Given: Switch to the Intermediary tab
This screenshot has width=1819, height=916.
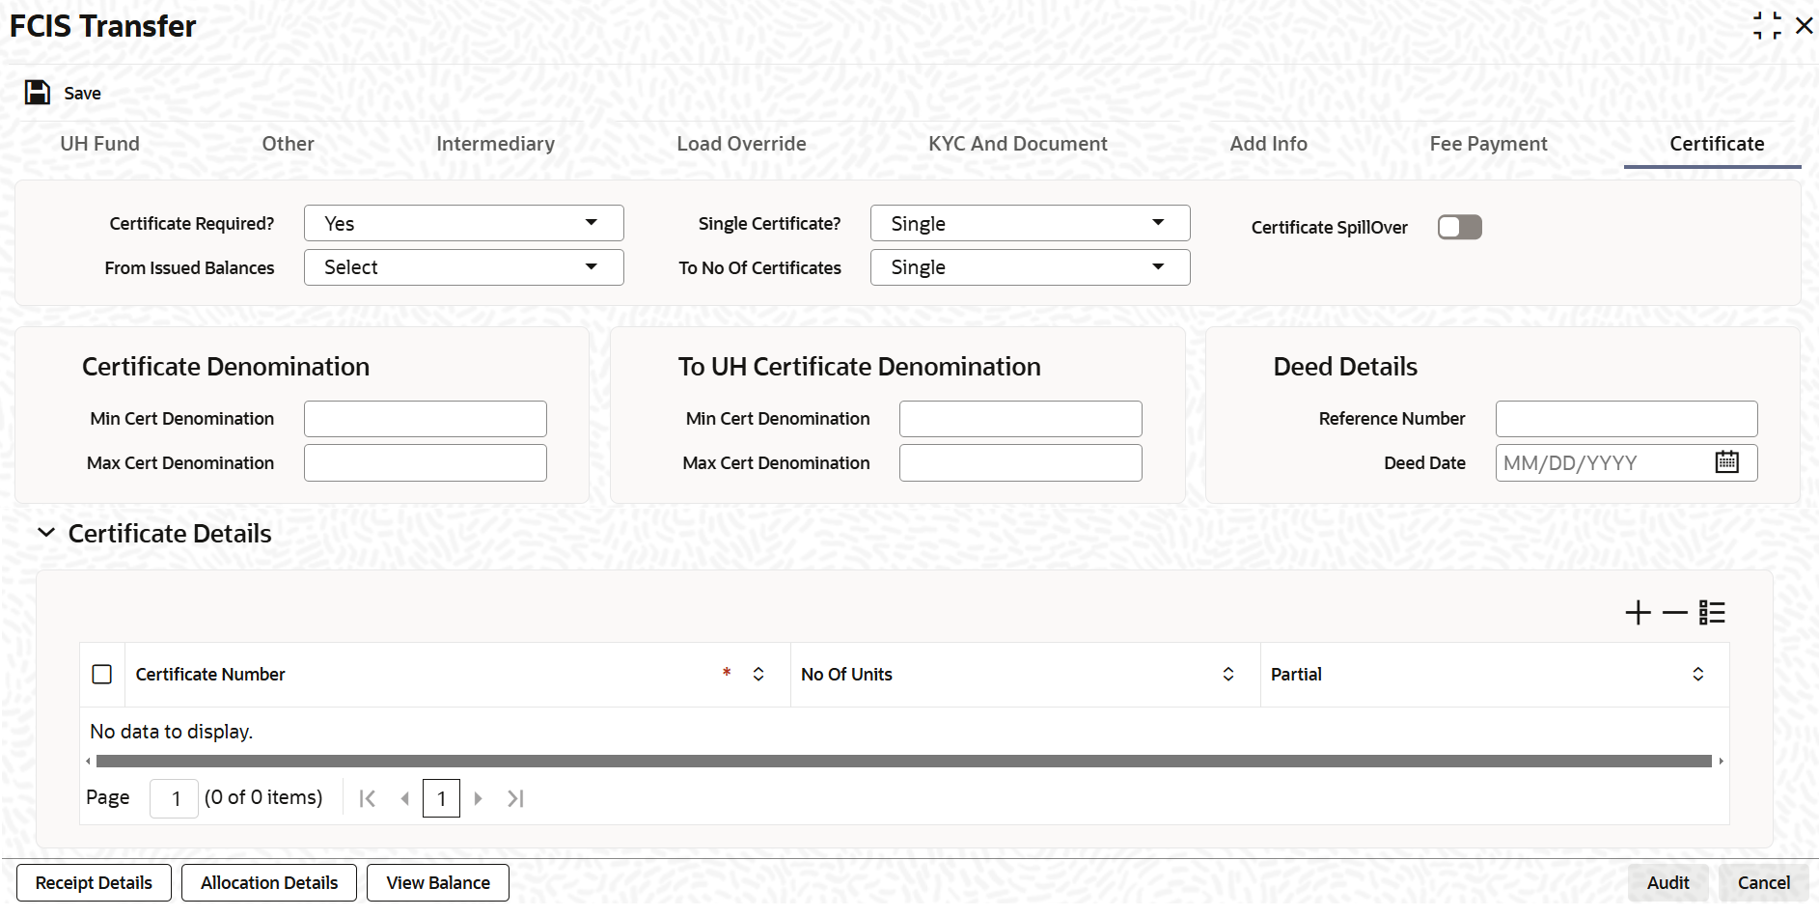Looking at the screenshot, I should click(x=496, y=144).
